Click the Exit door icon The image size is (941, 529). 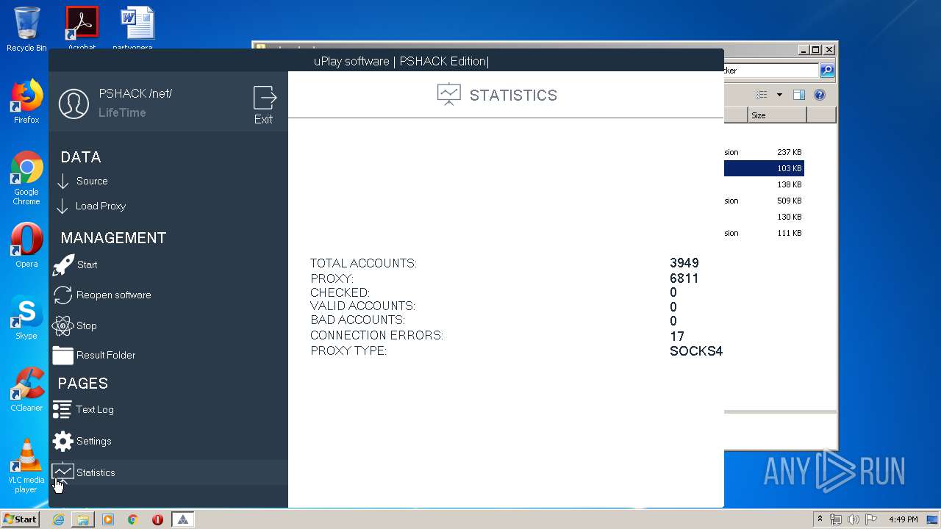[x=265, y=98]
